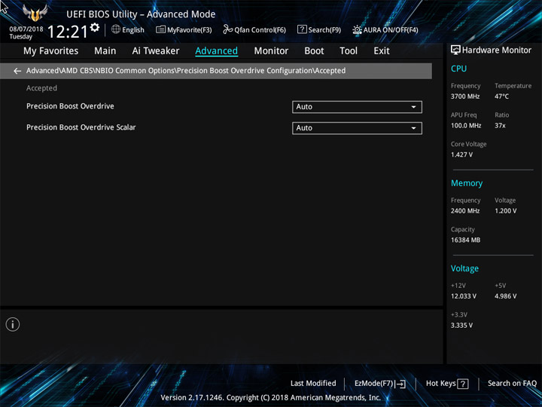542x407 pixels.
Task: Open Search on FAQ
Action: click(x=512, y=383)
